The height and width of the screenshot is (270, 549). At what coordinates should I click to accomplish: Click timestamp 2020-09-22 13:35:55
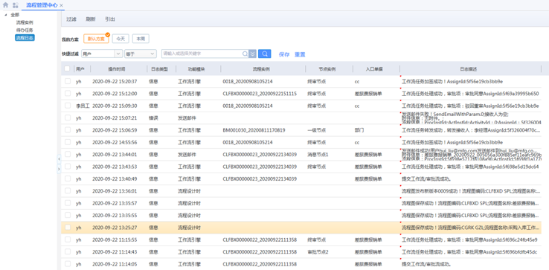click(115, 215)
